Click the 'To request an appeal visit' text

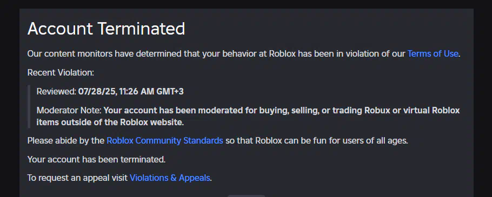pos(77,178)
